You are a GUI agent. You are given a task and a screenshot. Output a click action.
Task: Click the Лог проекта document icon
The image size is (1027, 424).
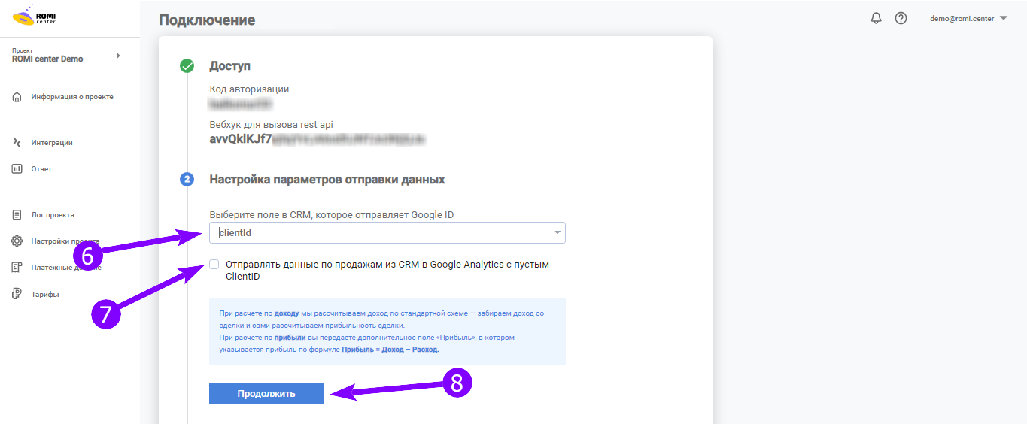coord(17,215)
